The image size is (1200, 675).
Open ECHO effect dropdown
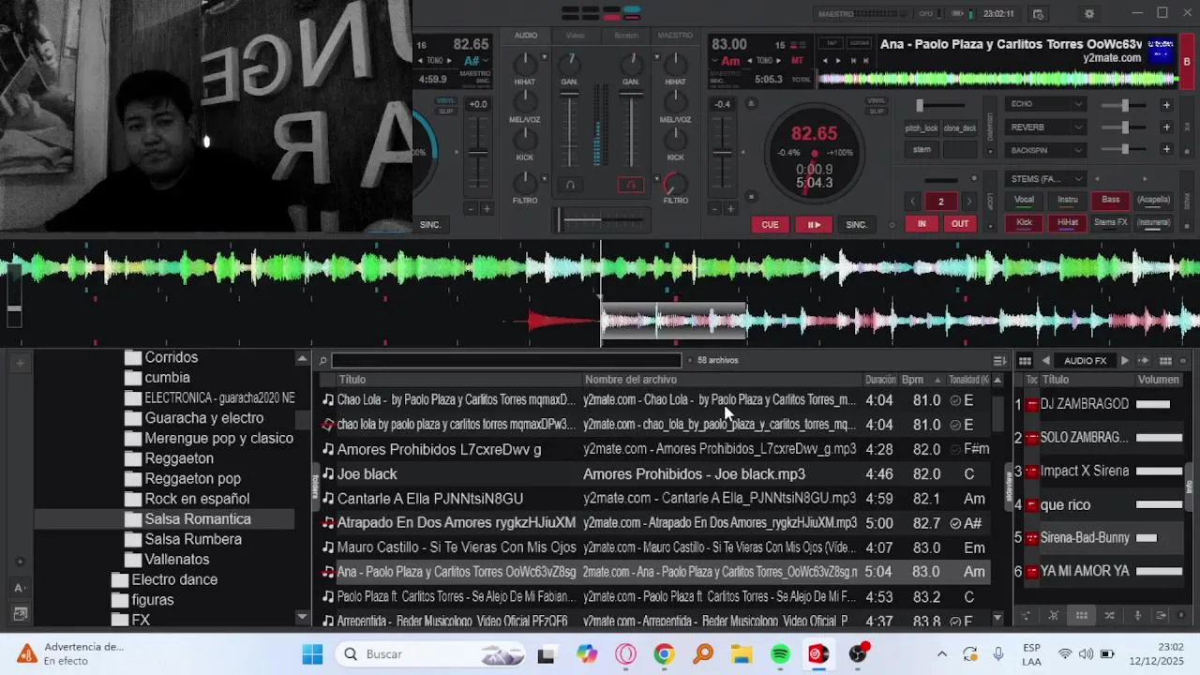1045,104
